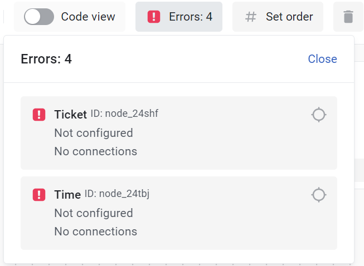Locate the Ticket node with the crosshair icon
Viewport: 364px width, 266px height.
pos(318,115)
